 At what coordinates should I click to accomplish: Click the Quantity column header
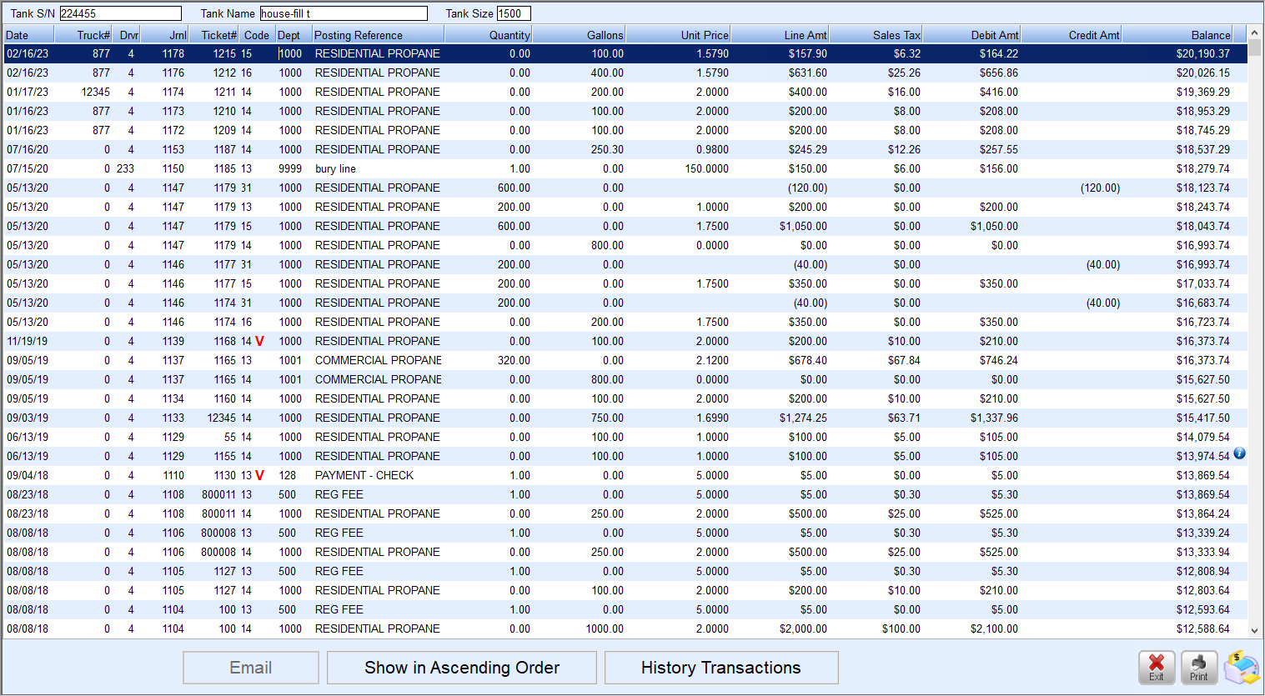click(489, 35)
